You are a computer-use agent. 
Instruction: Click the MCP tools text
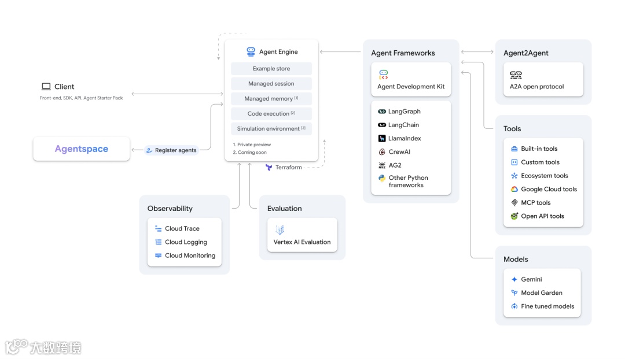(x=536, y=202)
